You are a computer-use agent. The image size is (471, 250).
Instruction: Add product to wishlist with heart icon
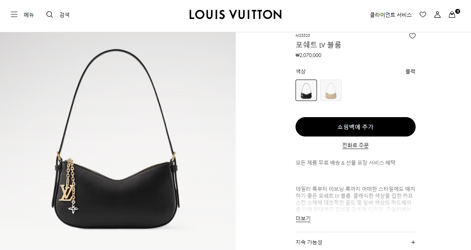coord(412,36)
